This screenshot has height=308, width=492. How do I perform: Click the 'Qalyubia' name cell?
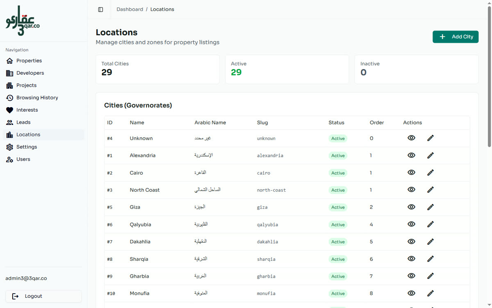click(x=141, y=225)
